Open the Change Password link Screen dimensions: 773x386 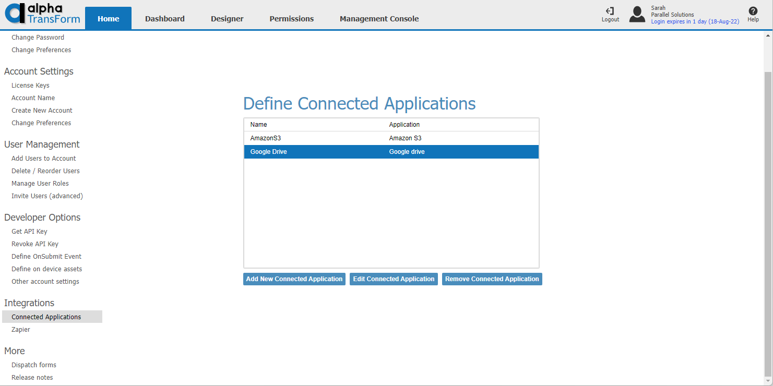click(x=38, y=37)
